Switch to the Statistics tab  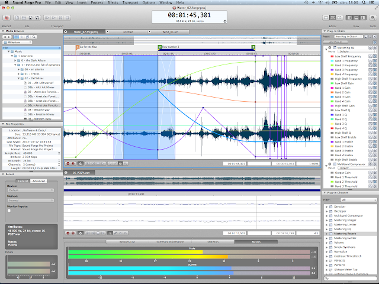[213, 242]
